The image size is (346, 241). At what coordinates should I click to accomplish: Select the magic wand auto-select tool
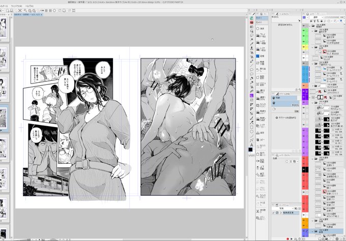click(x=251, y=40)
